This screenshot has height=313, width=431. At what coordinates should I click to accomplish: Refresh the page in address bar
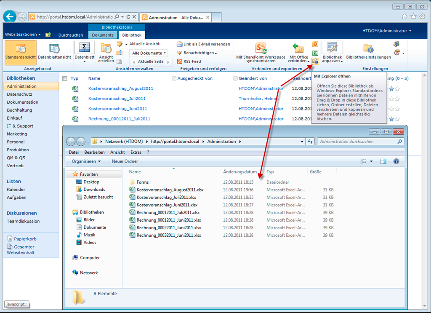(128, 17)
